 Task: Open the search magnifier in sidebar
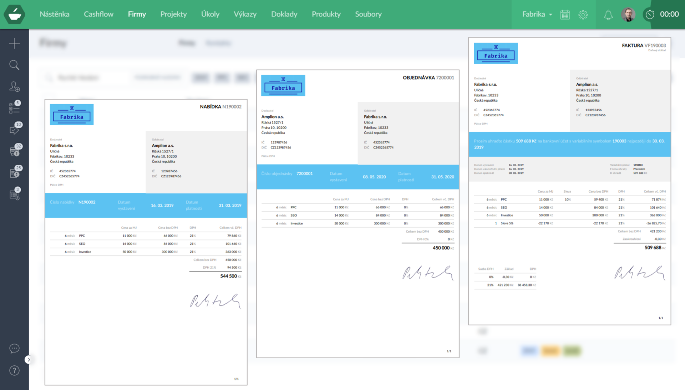coord(14,65)
